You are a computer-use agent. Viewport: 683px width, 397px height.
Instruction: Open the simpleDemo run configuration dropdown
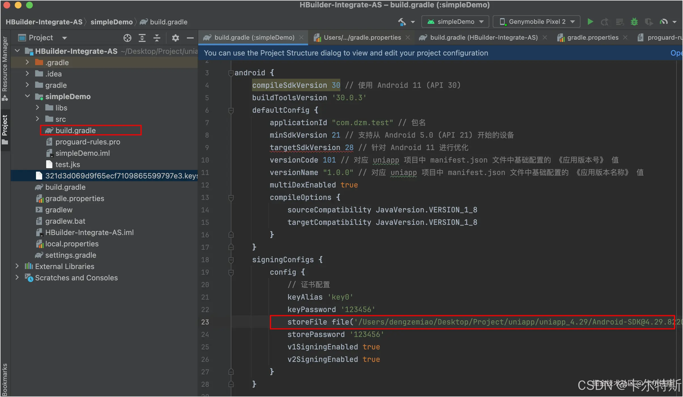tap(455, 22)
